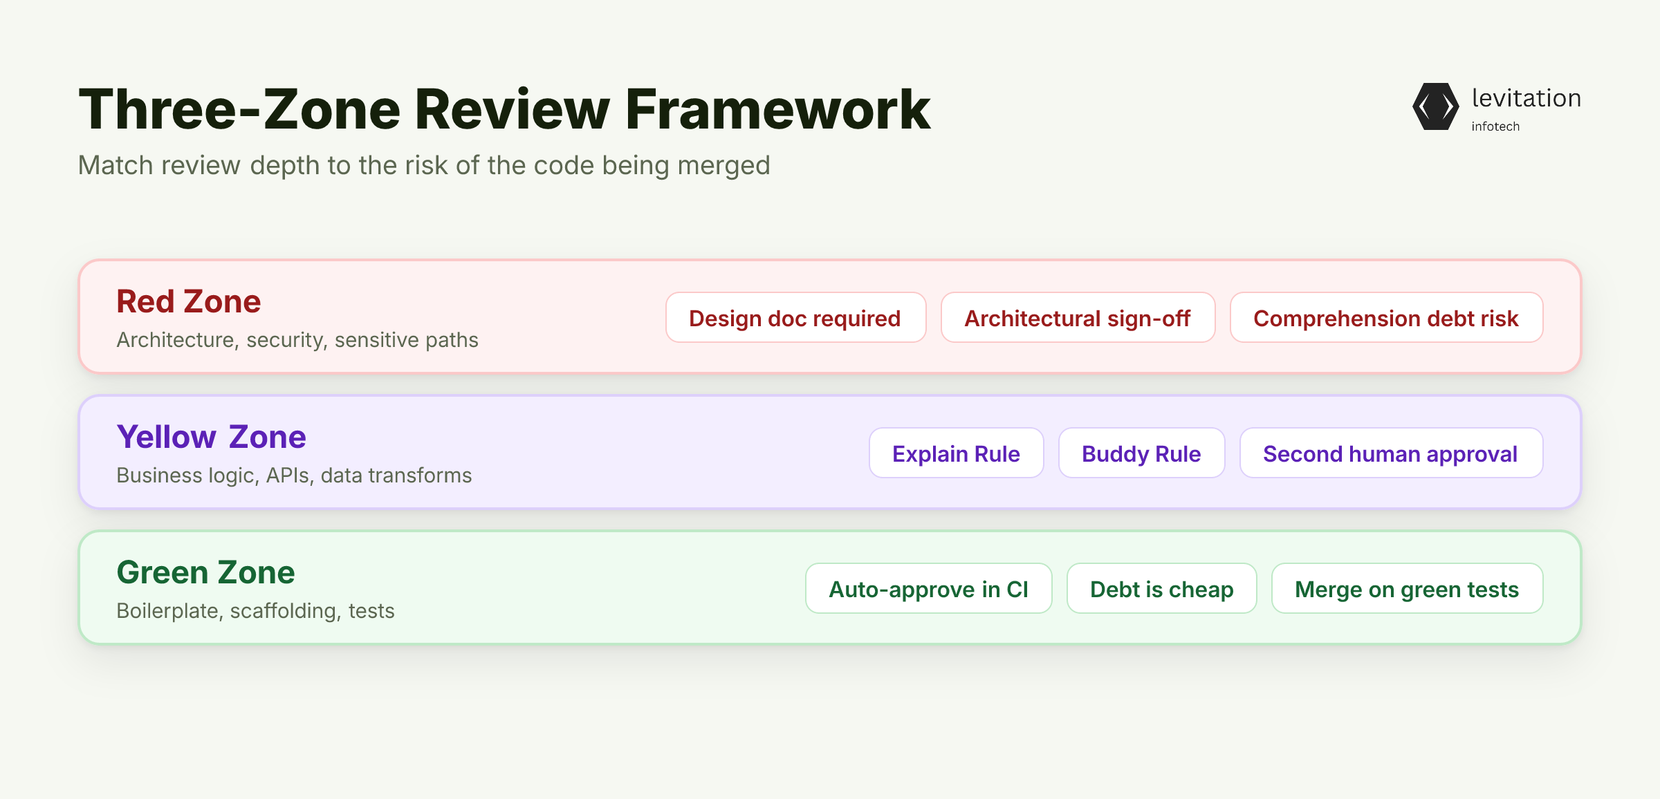The width and height of the screenshot is (1660, 799).
Task: Click the 'levitation' brand name text
Action: pos(1526,98)
